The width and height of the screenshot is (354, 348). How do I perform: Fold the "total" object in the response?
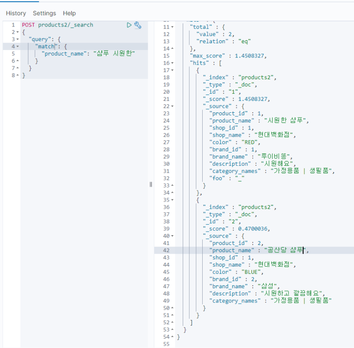click(x=172, y=27)
